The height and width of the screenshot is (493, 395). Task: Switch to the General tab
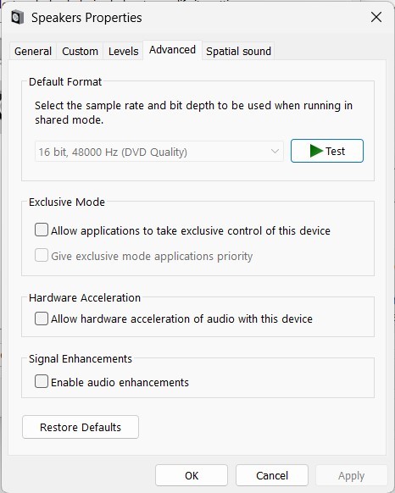click(33, 51)
